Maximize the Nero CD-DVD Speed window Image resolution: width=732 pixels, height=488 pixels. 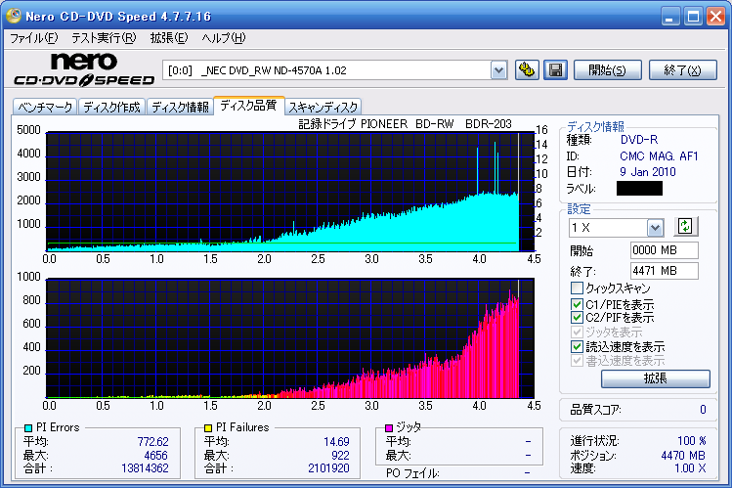(x=694, y=17)
